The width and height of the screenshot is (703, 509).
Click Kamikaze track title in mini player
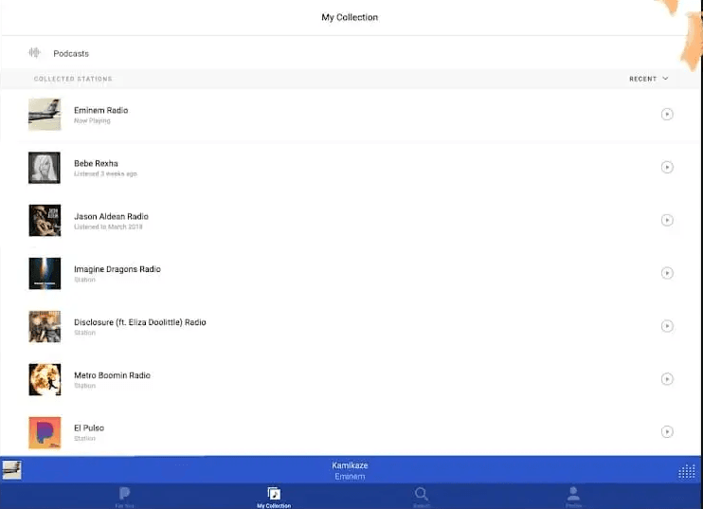pos(350,465)
